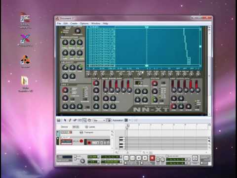237x178 pixels.
Task: Open the note lane dropdown on NN-XT track
Action: (96, 143)
